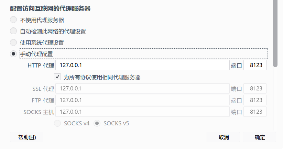
Task: Confirm settings with 确定 button
Action: 259,137
